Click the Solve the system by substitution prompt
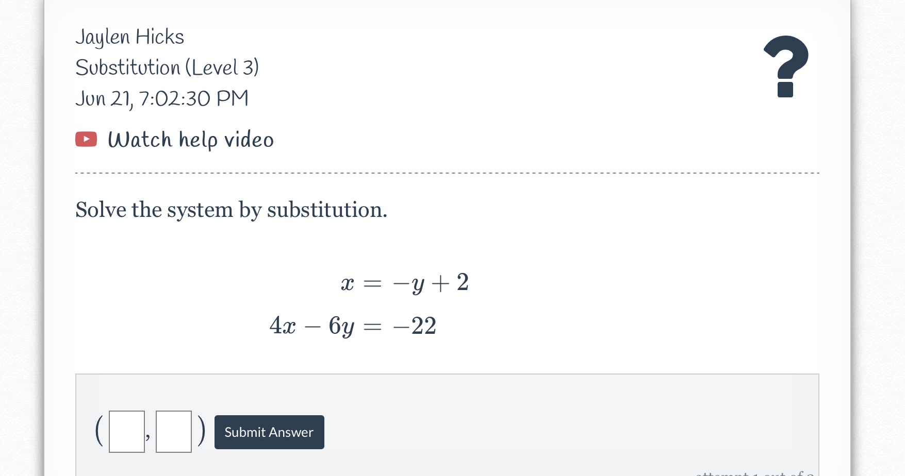Viewport: 905px width, 476px height. click(x=231, y=210)
